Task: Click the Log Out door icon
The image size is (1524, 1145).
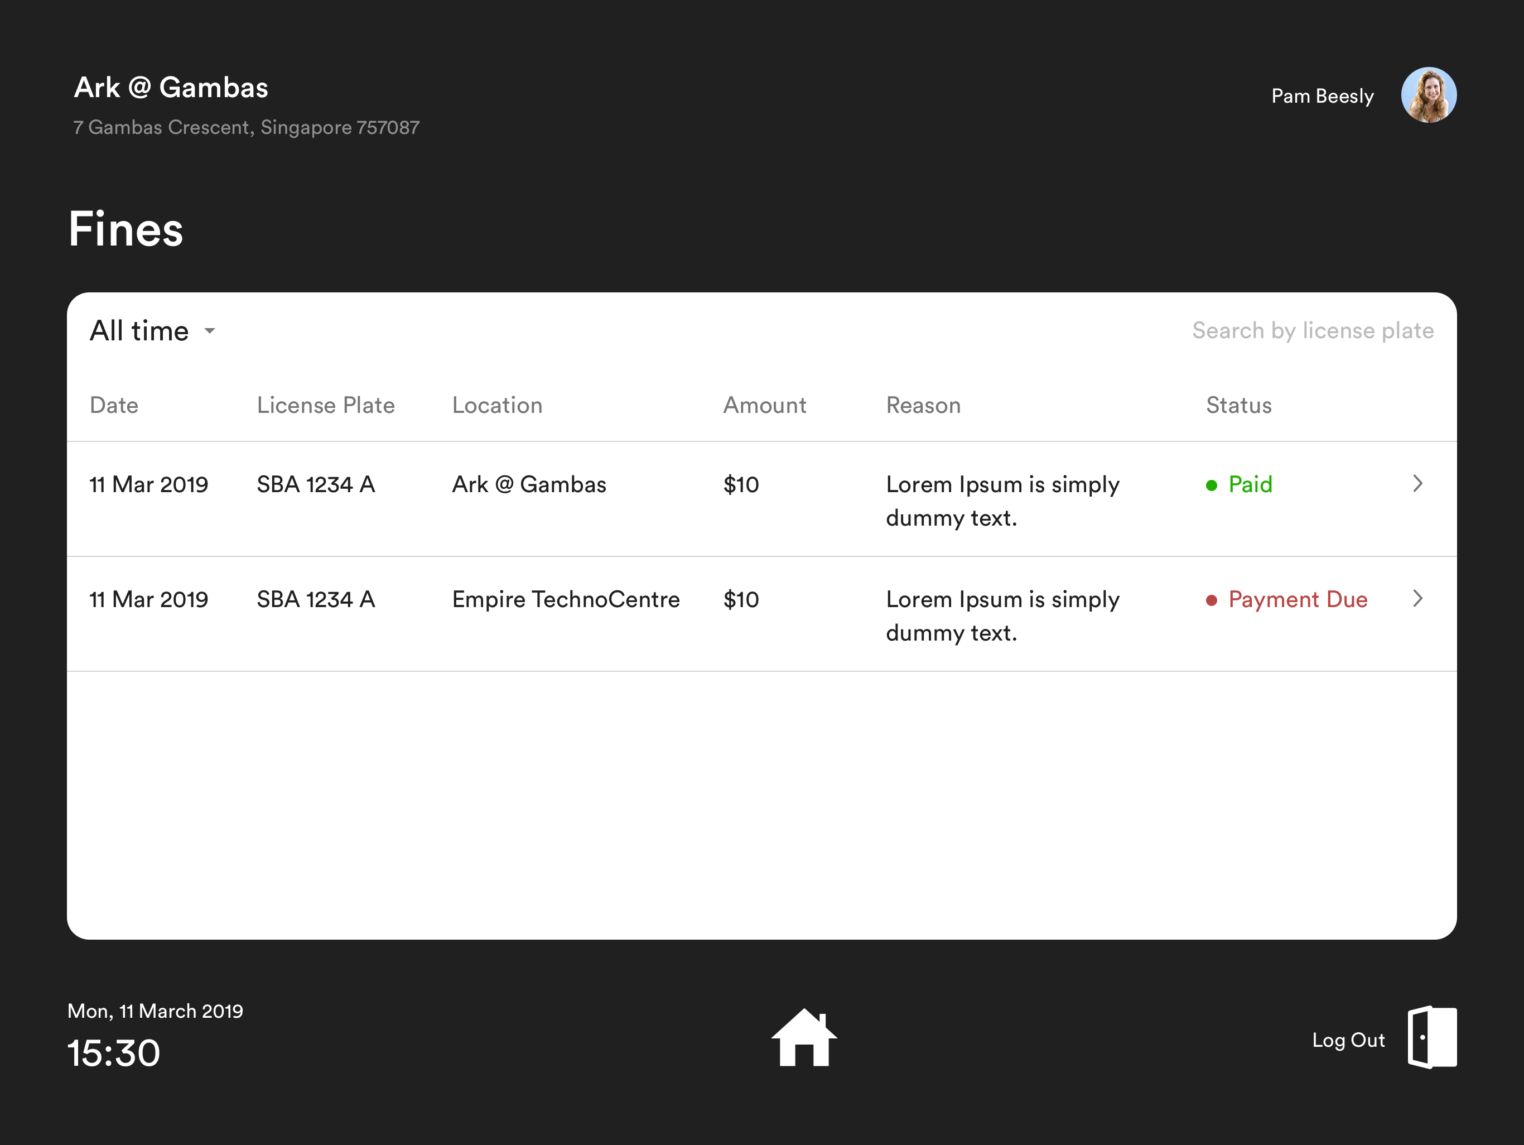Action: [x=1431, y=1037]
